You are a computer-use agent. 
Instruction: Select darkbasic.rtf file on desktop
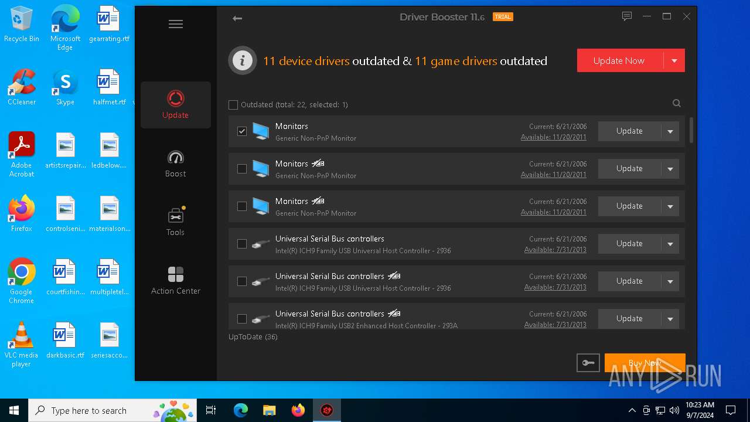pos(65,340)
